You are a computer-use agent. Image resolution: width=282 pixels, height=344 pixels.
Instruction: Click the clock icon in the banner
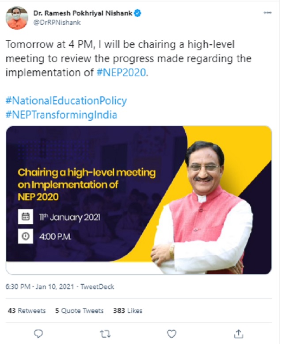point(26,237)
